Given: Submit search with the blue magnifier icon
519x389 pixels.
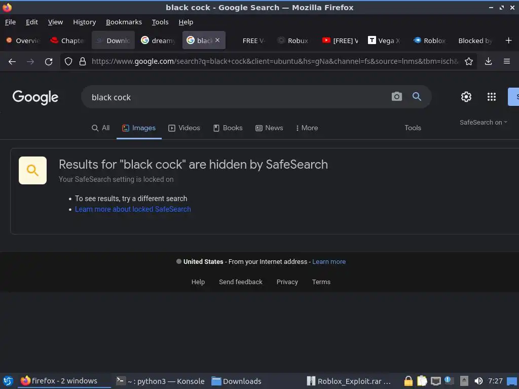Looking at the screenshot, I should pos(417,97).
